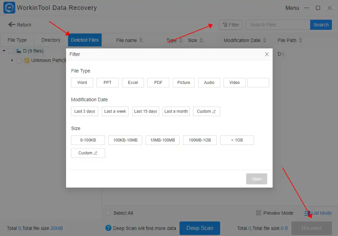Select Excel file type filter
Image resolution: width=338 pixels, height=236 pixels.
(x=133, y=83)
